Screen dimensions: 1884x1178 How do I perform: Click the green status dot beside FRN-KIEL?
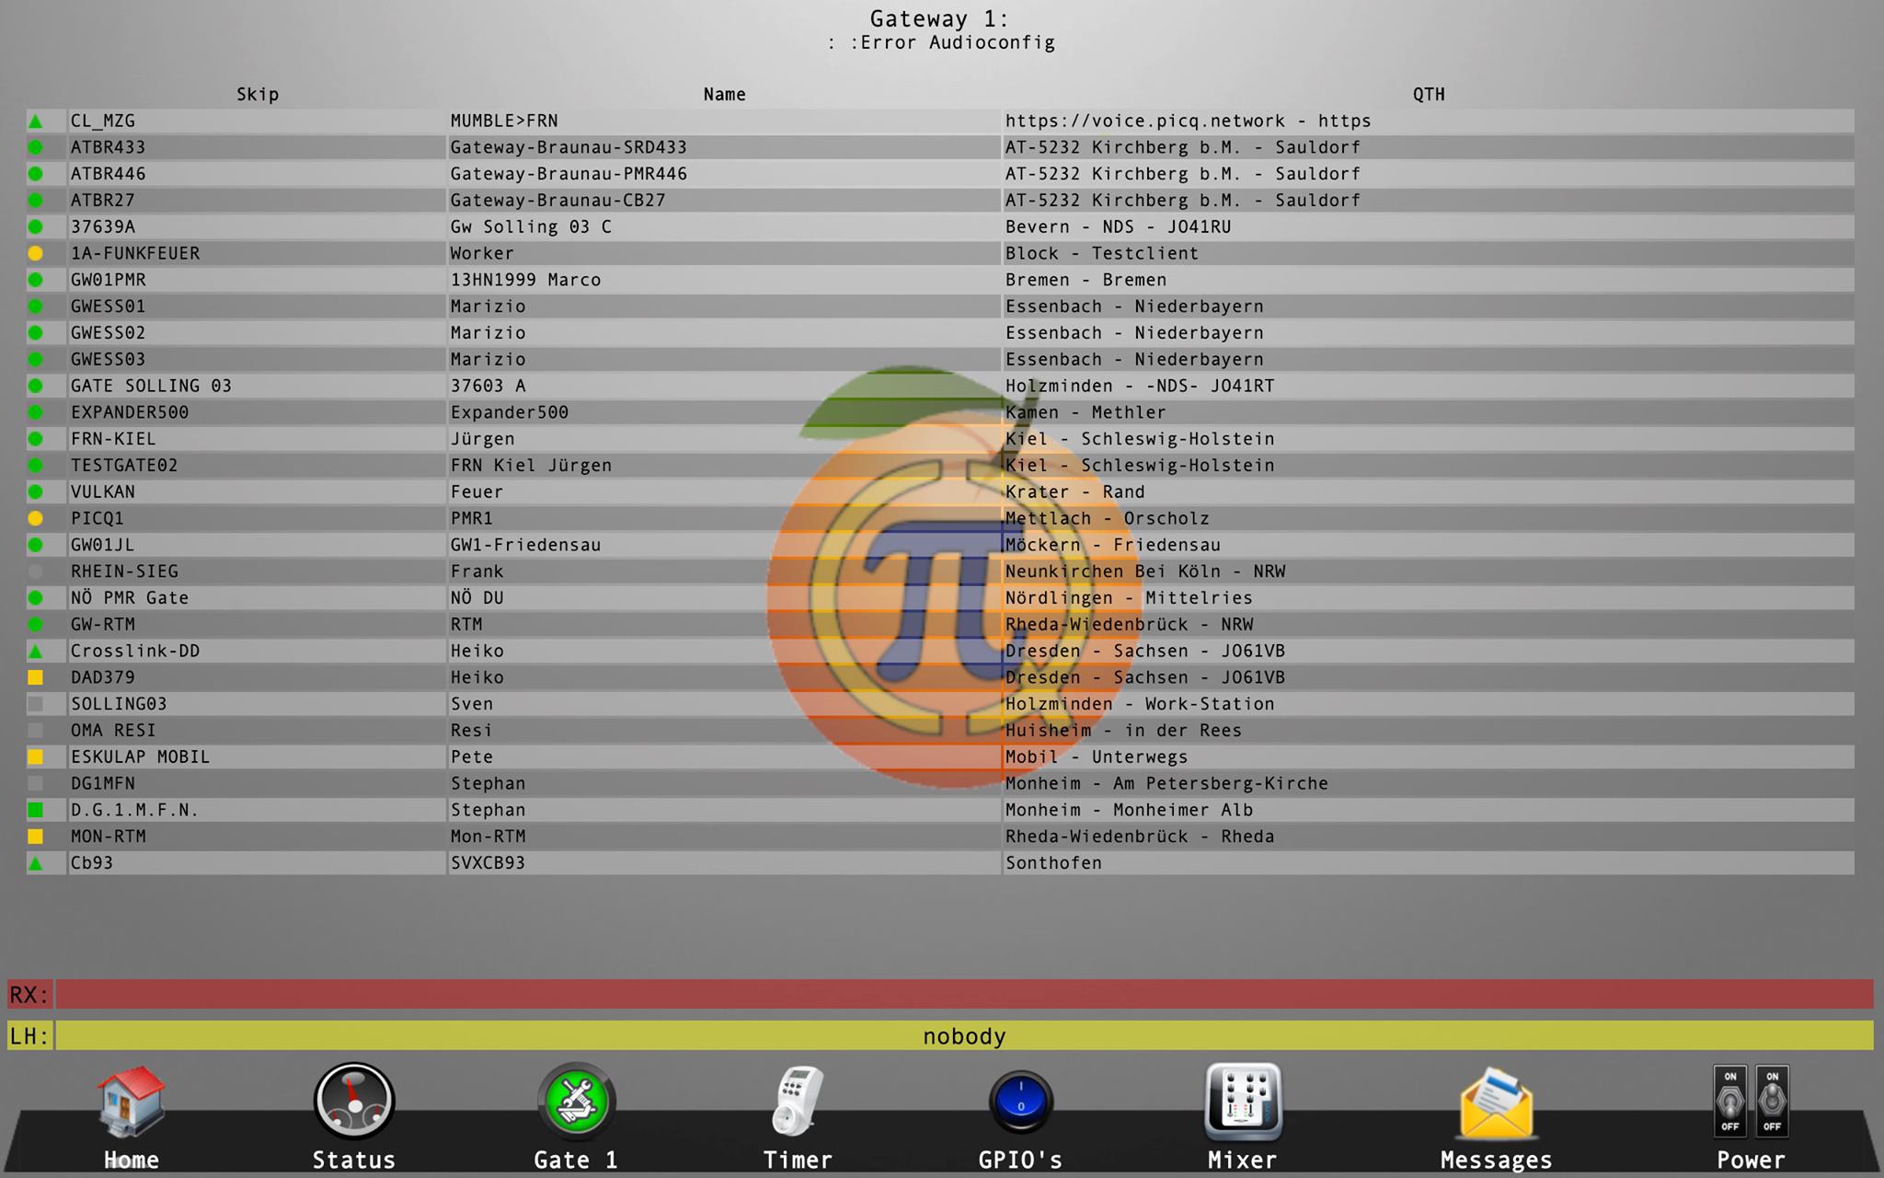click(36, 439)
